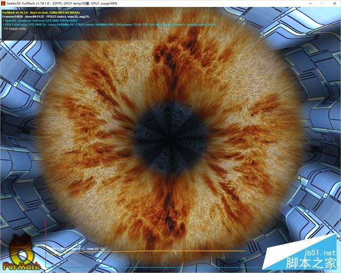This screenshot has width=341, height=273.
Task: Click the dark pupil at the eye's center
Action: tap(169, 129)
